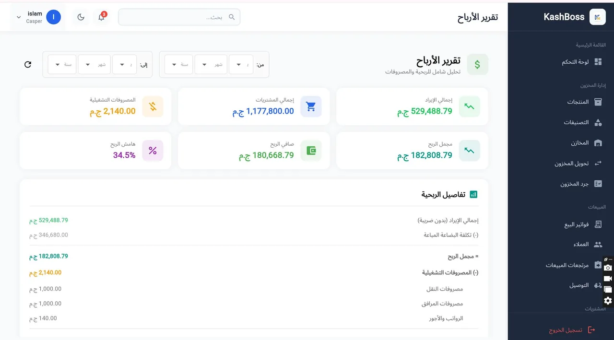Click the مصروفات المرافق row label

point(442,304)
